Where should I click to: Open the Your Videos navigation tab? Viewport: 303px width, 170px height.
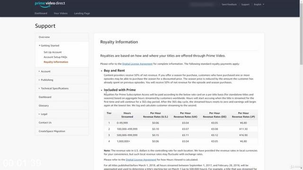[x=61, y=13]
